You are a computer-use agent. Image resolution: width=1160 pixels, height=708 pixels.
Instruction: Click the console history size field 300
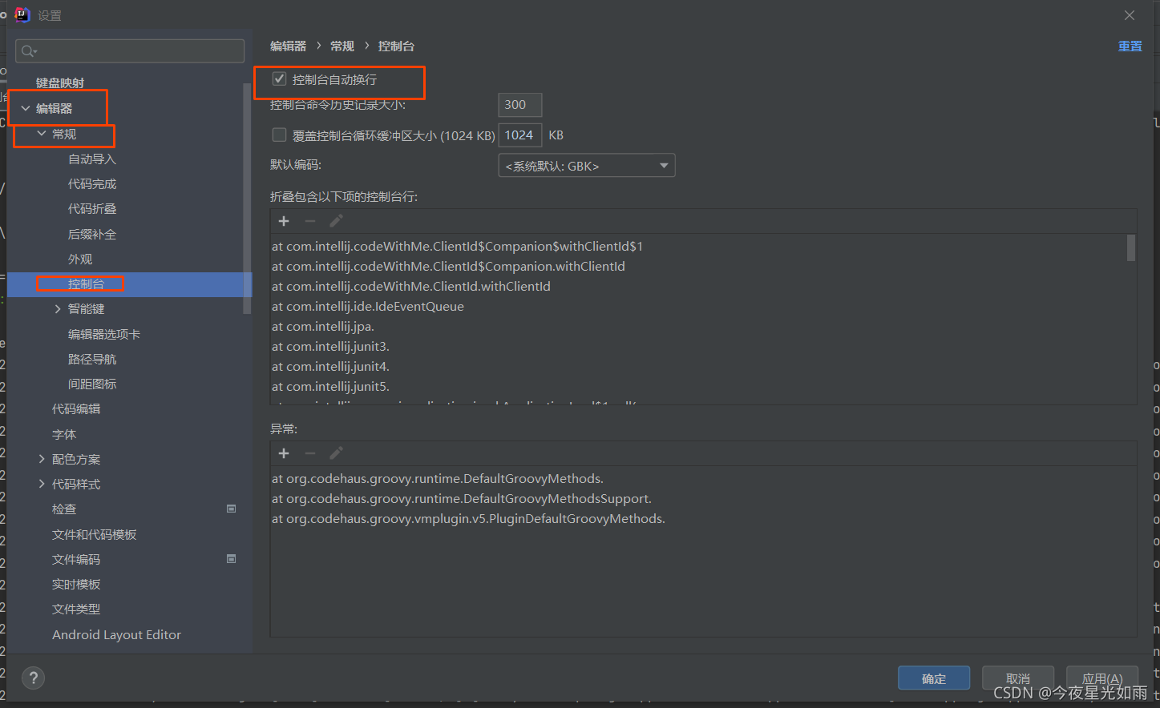pyautogui.click(x=520, y=105)
